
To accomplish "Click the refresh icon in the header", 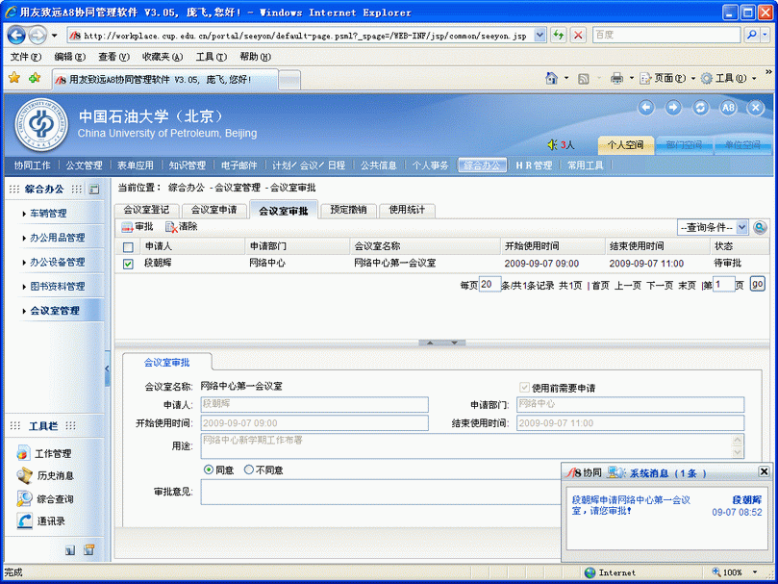I will coord(701,108).
